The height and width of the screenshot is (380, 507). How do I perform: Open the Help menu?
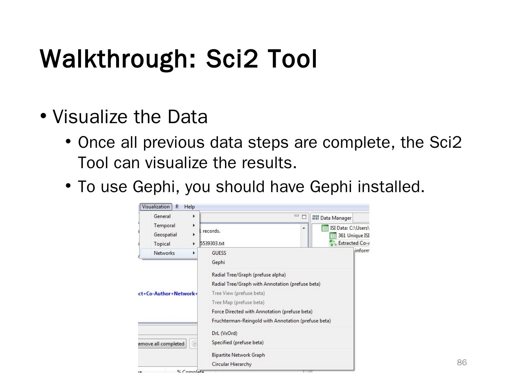point(189,207)
